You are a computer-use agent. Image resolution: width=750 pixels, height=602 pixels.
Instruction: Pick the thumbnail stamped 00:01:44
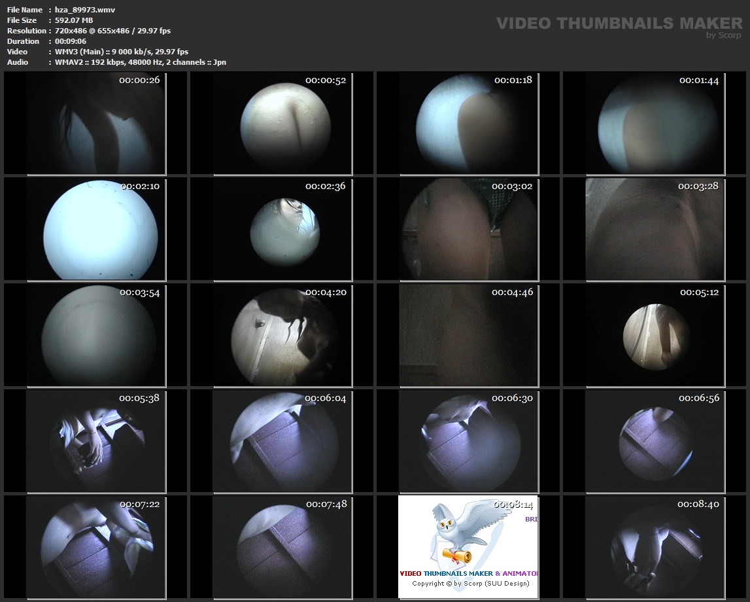(655, 123)
